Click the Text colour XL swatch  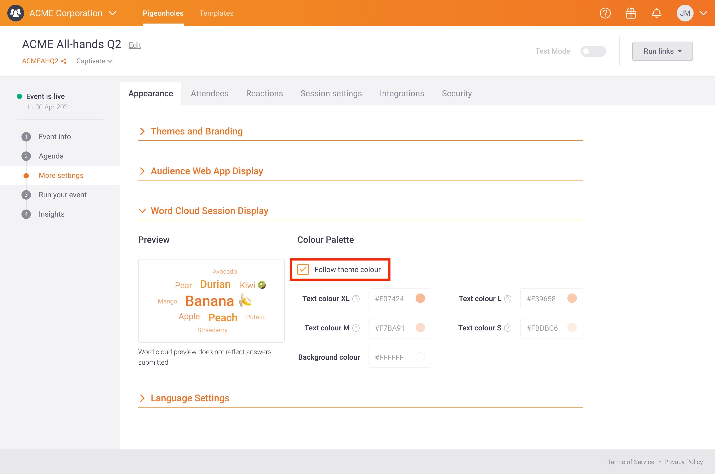[x=420, y=298]
